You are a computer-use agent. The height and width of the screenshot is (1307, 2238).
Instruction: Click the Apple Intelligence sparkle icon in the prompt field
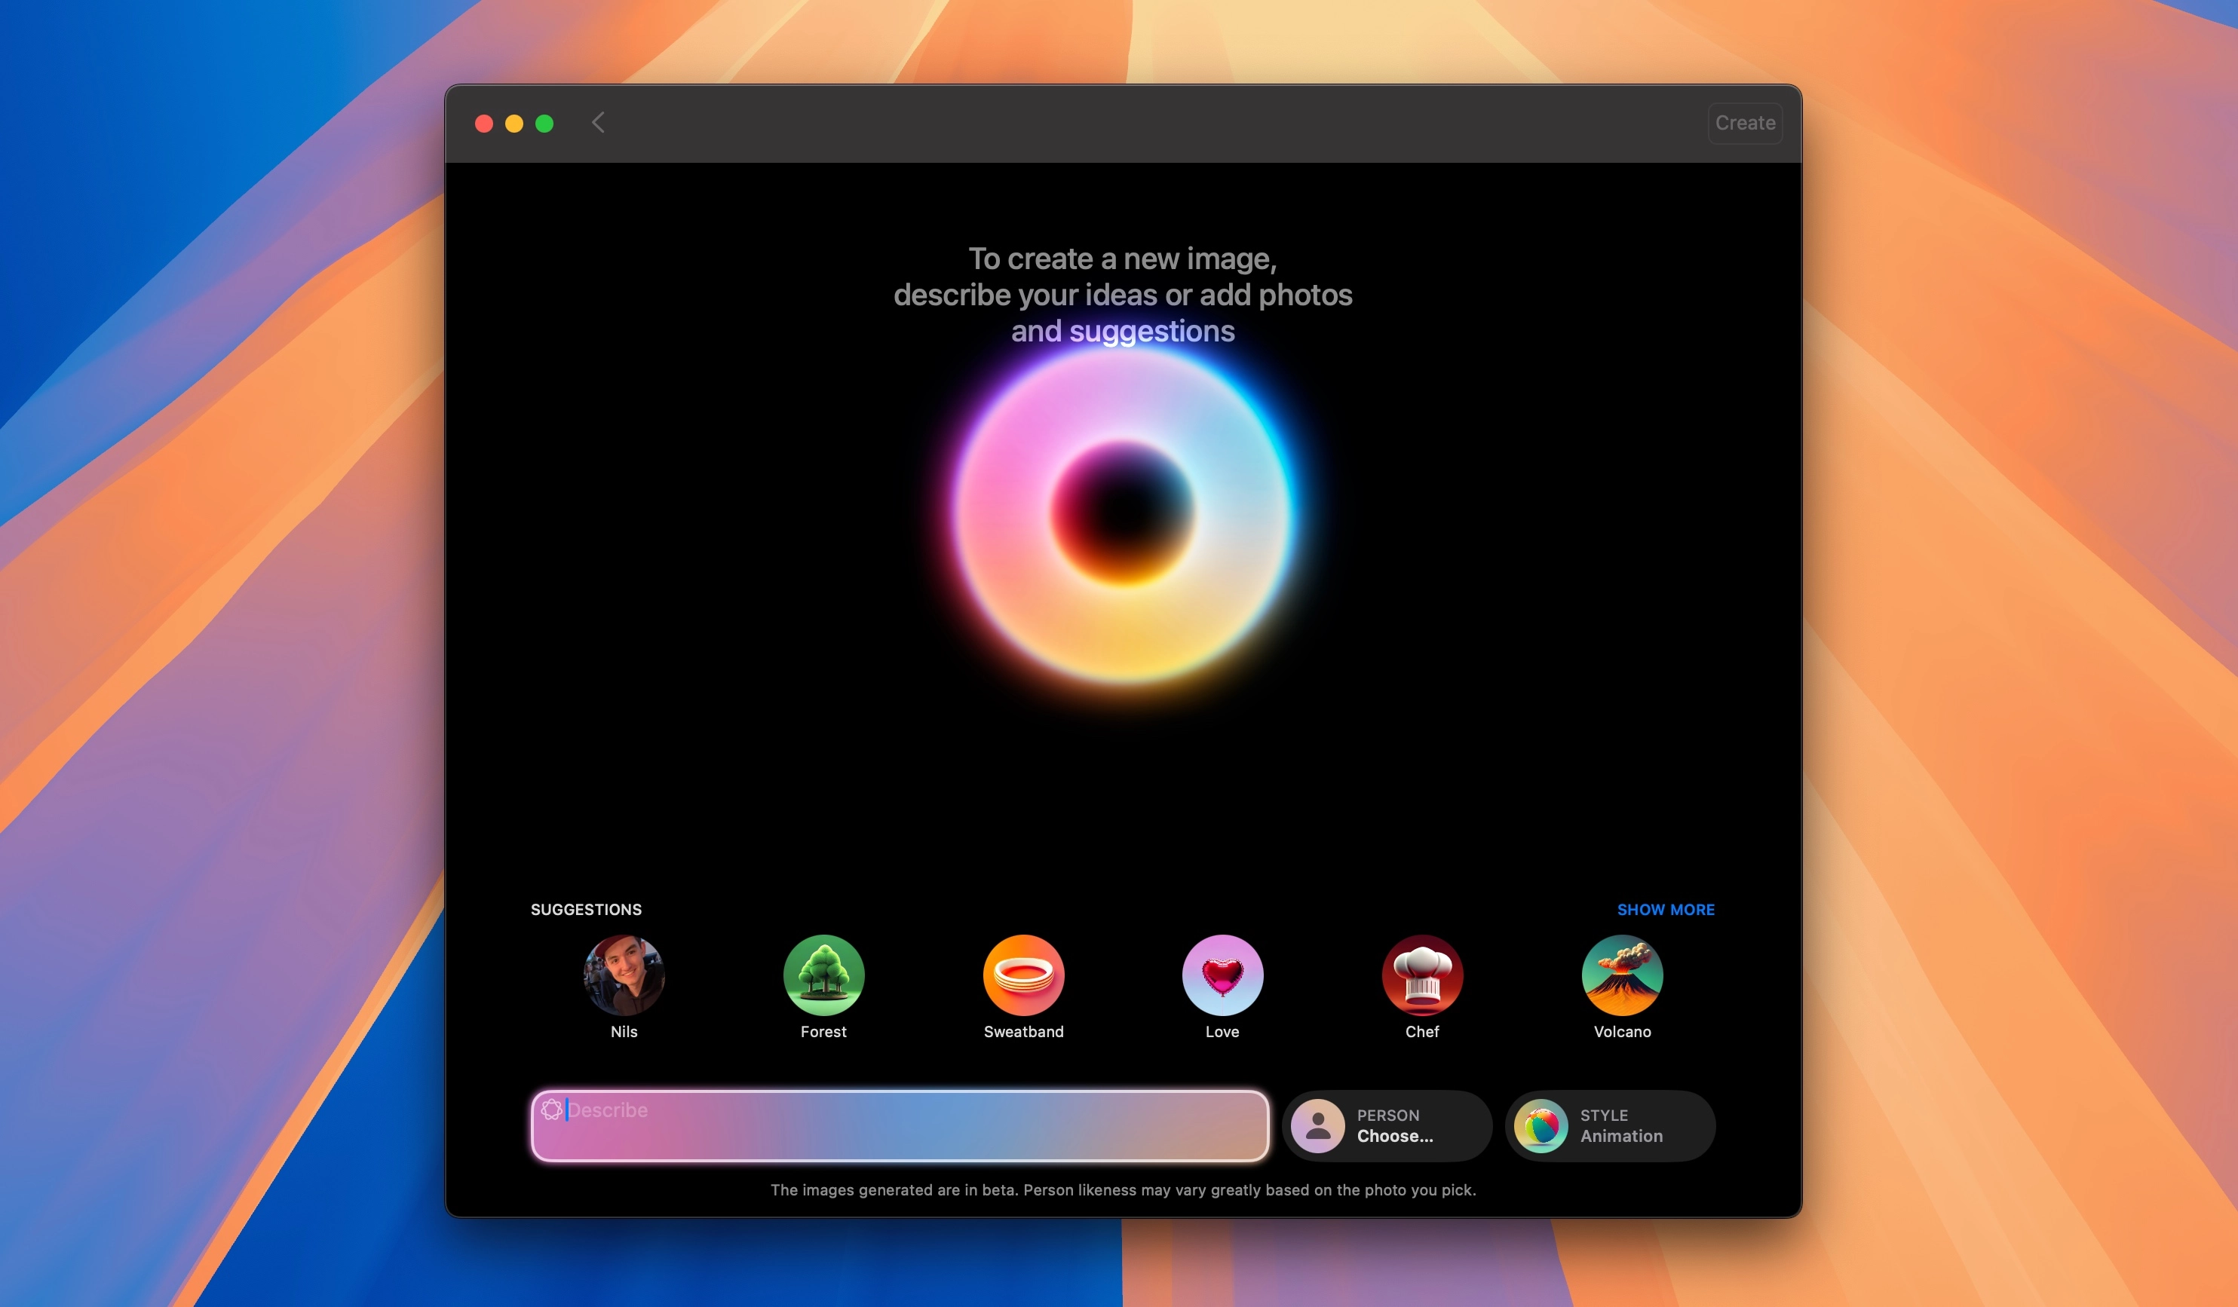(553, 1110)
